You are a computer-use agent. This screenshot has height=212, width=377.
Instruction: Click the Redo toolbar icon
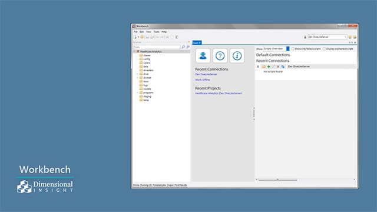162,37
